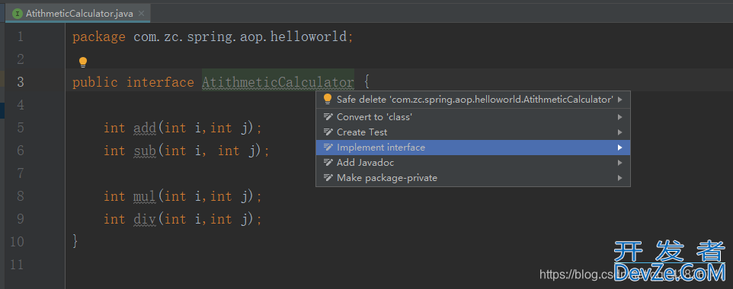The width and height of the screenshot is (733, 289).
Task: Click the yellow lightbulb intention icon in the editor
Action: click(x=83, y=62)
